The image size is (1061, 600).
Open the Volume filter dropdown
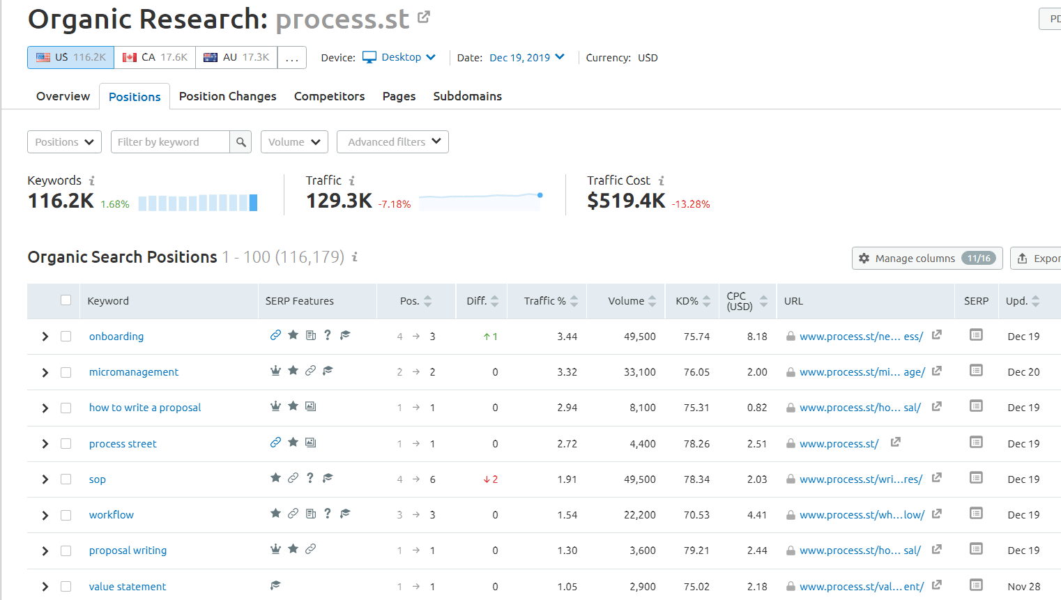click(294, 142)
